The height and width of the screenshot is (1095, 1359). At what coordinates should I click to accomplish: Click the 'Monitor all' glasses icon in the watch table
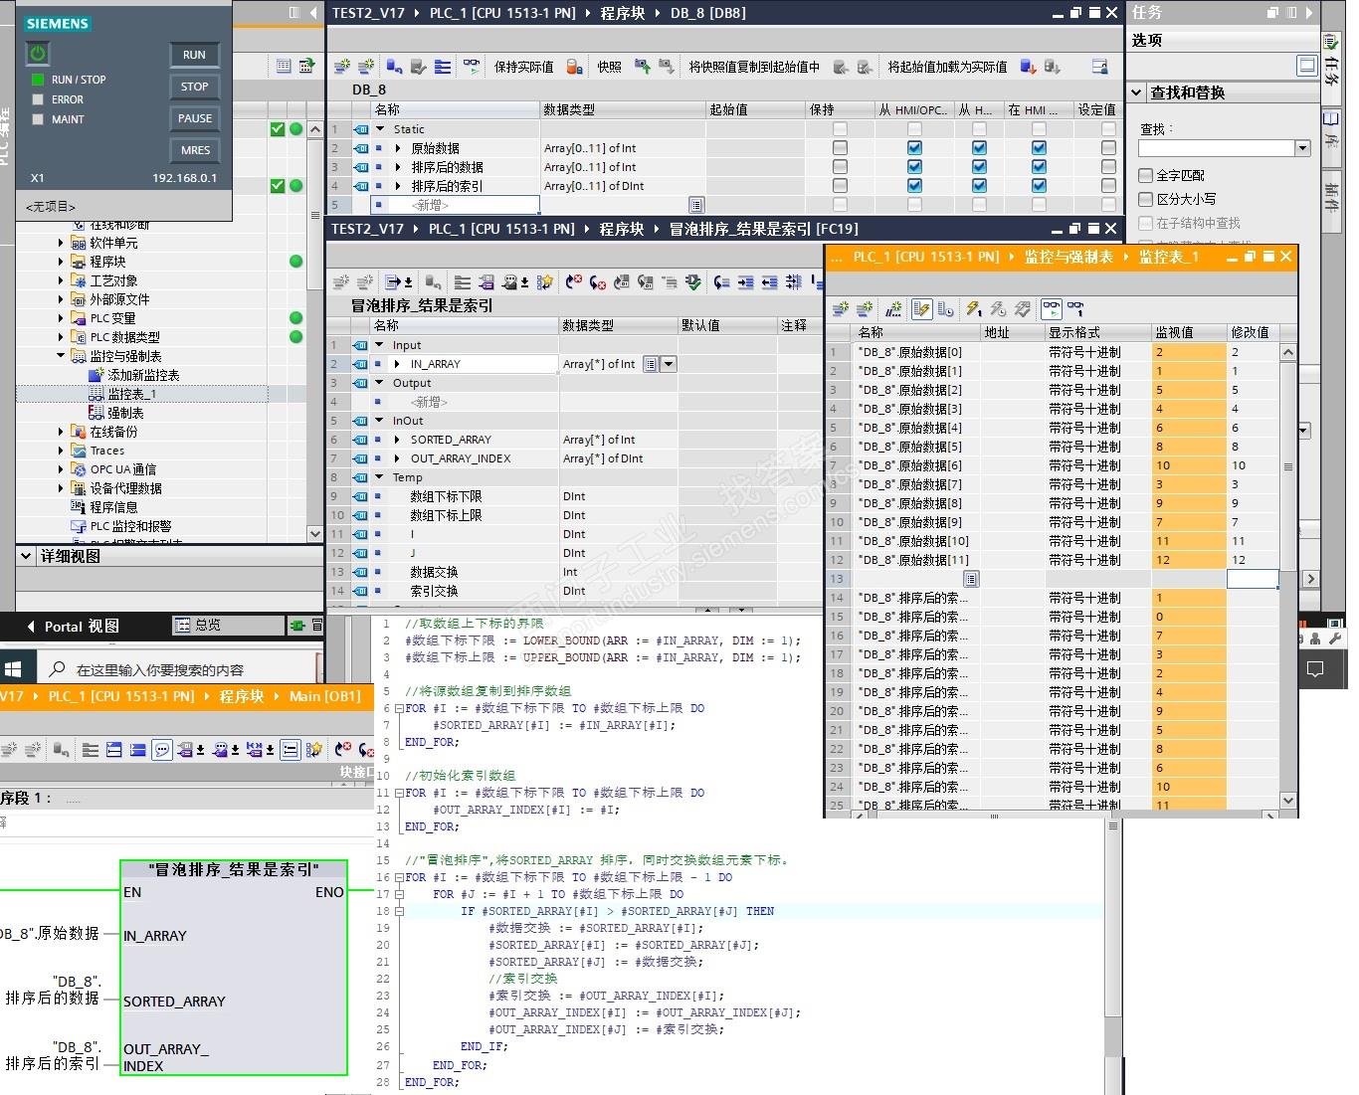coord(1051,309)
